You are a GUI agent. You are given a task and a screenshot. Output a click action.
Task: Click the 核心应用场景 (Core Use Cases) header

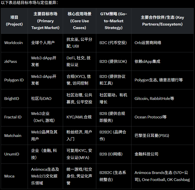[x=79, y=21]
